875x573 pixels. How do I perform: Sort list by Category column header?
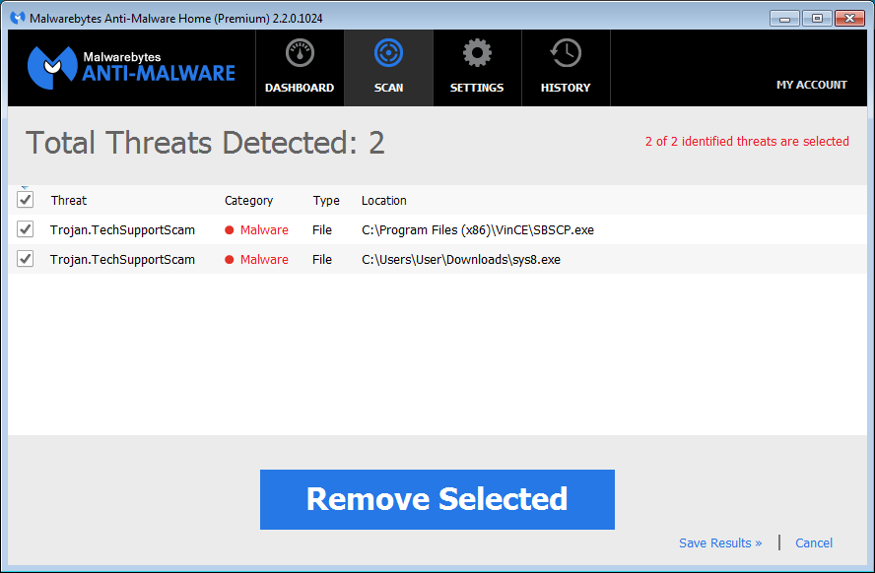[x=248, y=201]
